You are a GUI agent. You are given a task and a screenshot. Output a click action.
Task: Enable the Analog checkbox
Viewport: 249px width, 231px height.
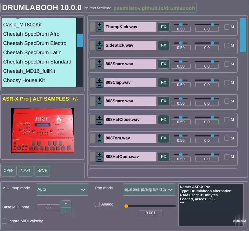click(x=97, y=204)
